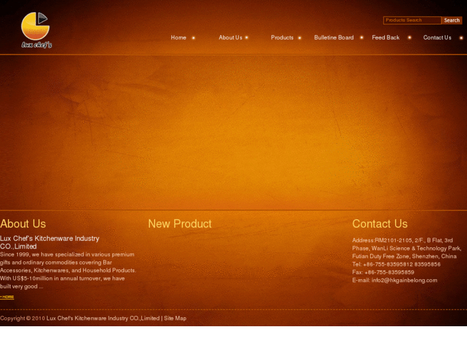Click the Contact Us section heading

[x=380, y=223]
